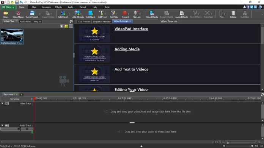Image resolution: width=264 pixels, height=148 pixels.
Task: Open a project with the Open icon
Action: (6, 14)
